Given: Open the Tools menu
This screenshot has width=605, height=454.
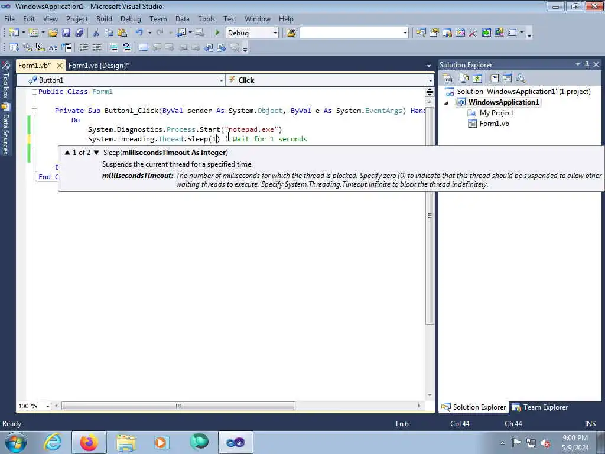Looking at the screenshot, I should click(206, 18).
